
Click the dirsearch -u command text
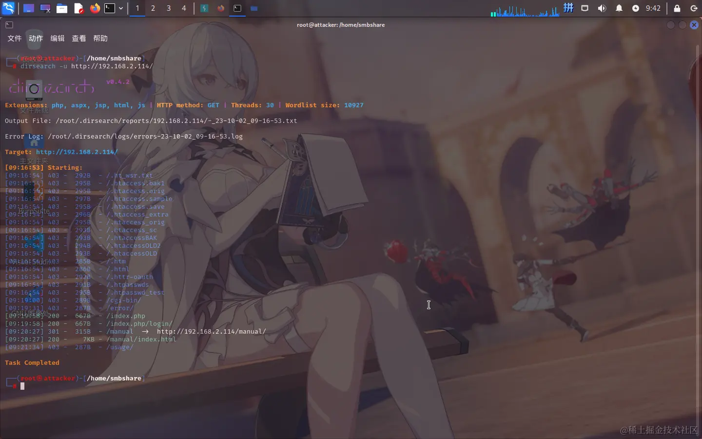tap(87, 66)
